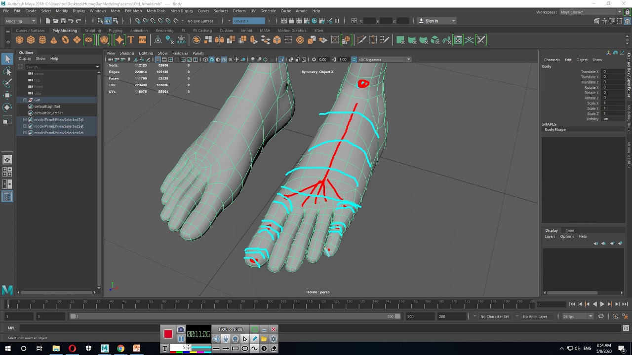Open the Modeling menu set dropdown

20,21
